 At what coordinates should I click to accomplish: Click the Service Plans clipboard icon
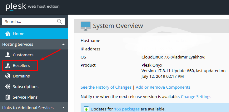pyautogui.click(x=7, y=97)
